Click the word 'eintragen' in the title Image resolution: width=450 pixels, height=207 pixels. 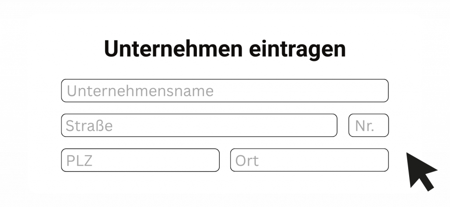[298, 49]
